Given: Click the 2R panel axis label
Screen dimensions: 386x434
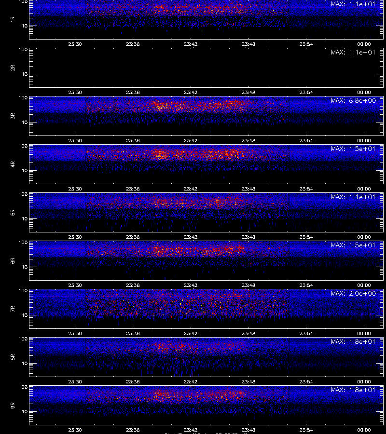Looking at the screenshot, I should click(x=13, y=68).
